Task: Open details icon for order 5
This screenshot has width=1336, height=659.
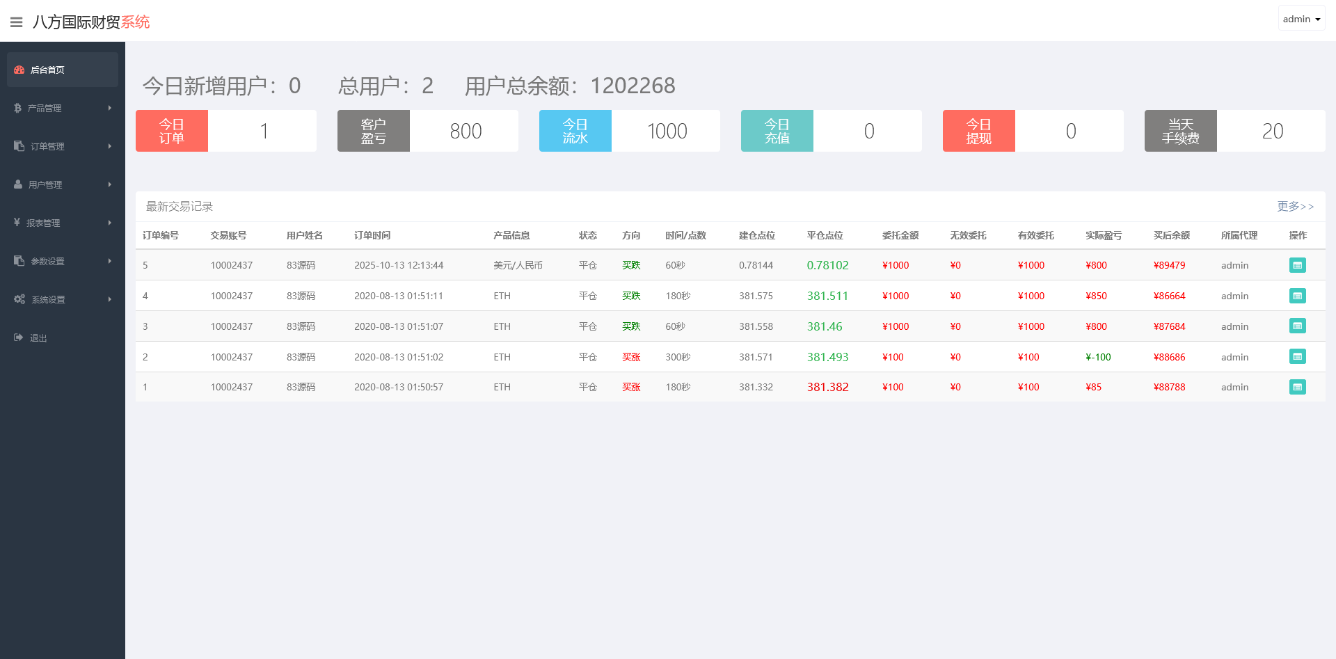Action: pyautogui.click(x=1297, y=265)
